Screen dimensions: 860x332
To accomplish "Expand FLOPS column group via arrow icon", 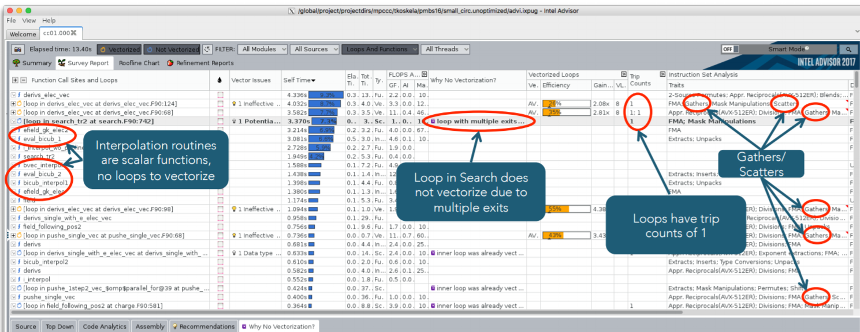I will pyautogui.click(x=425, y=74).
